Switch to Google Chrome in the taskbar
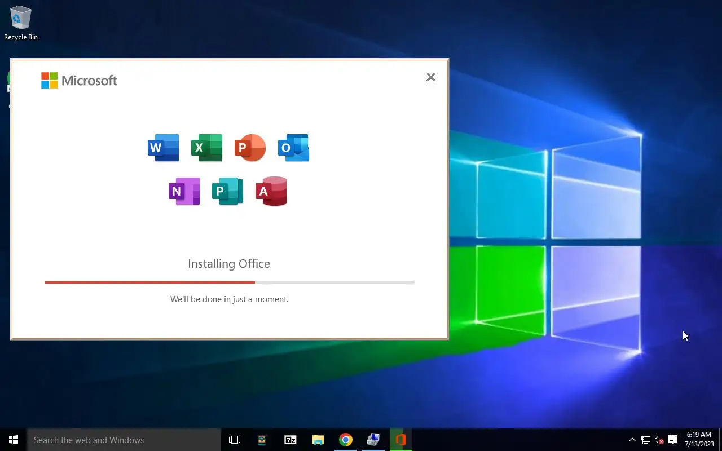Viewport: 722px width, 451px height. point(346,440)
